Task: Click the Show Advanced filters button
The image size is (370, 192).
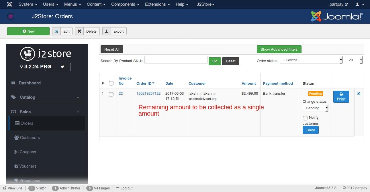Action: (x=279, y=50)
